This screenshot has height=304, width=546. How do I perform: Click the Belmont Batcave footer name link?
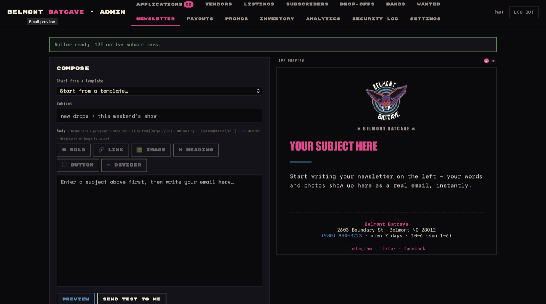386,224
